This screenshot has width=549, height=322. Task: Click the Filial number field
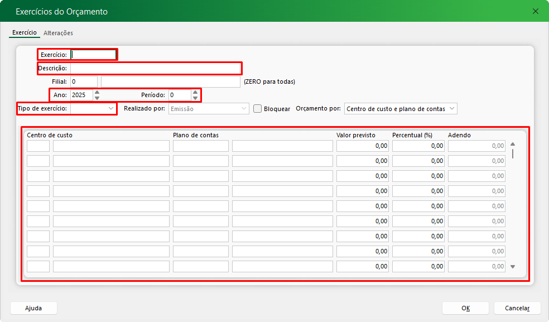83,81
